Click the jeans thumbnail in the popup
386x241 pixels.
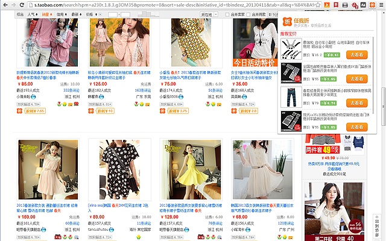click(x=291, y=97)
